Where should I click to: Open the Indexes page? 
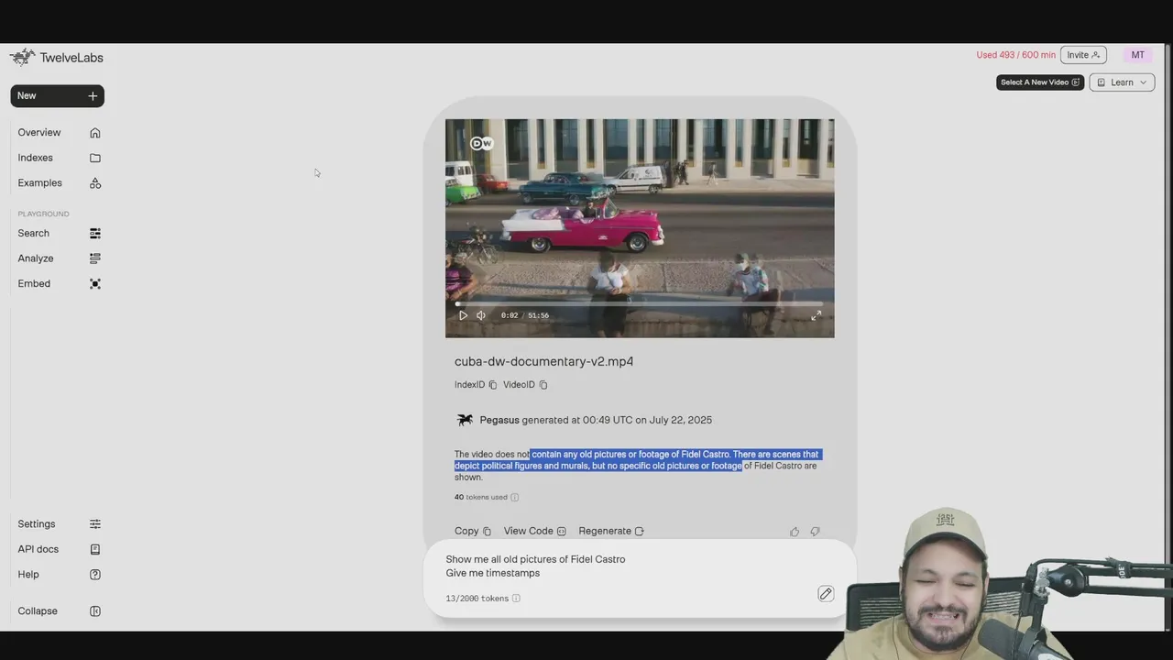pos(59,158)
